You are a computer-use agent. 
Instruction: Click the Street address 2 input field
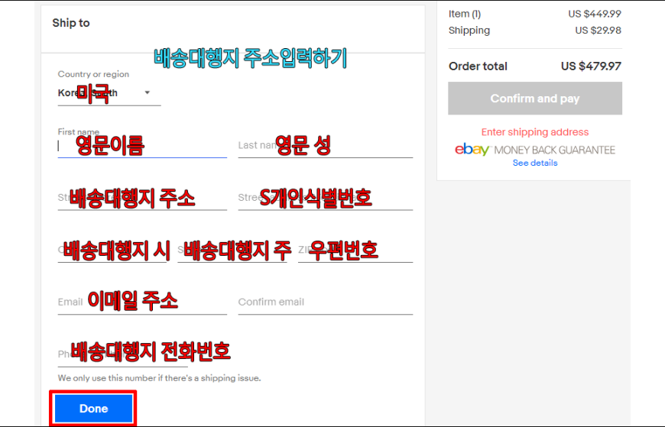[326, 198]
